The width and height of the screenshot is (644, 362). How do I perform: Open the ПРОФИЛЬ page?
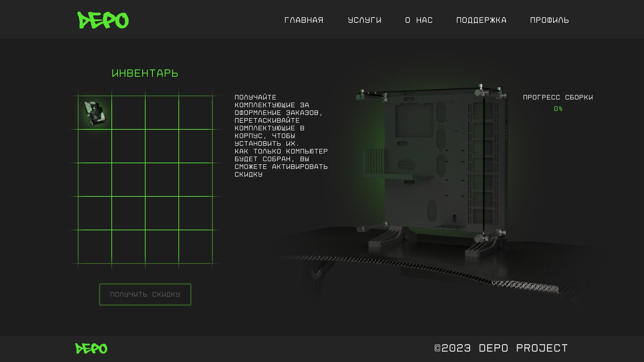[549, 20]
